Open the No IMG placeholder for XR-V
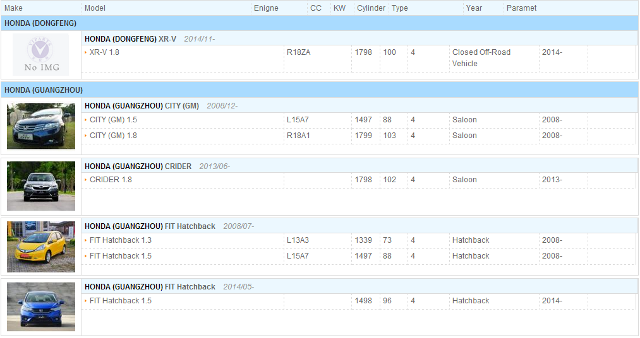640x338 pixels. [x=41, y=55]
